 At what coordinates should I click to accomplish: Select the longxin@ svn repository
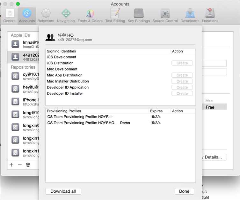(x=23, y=127)
